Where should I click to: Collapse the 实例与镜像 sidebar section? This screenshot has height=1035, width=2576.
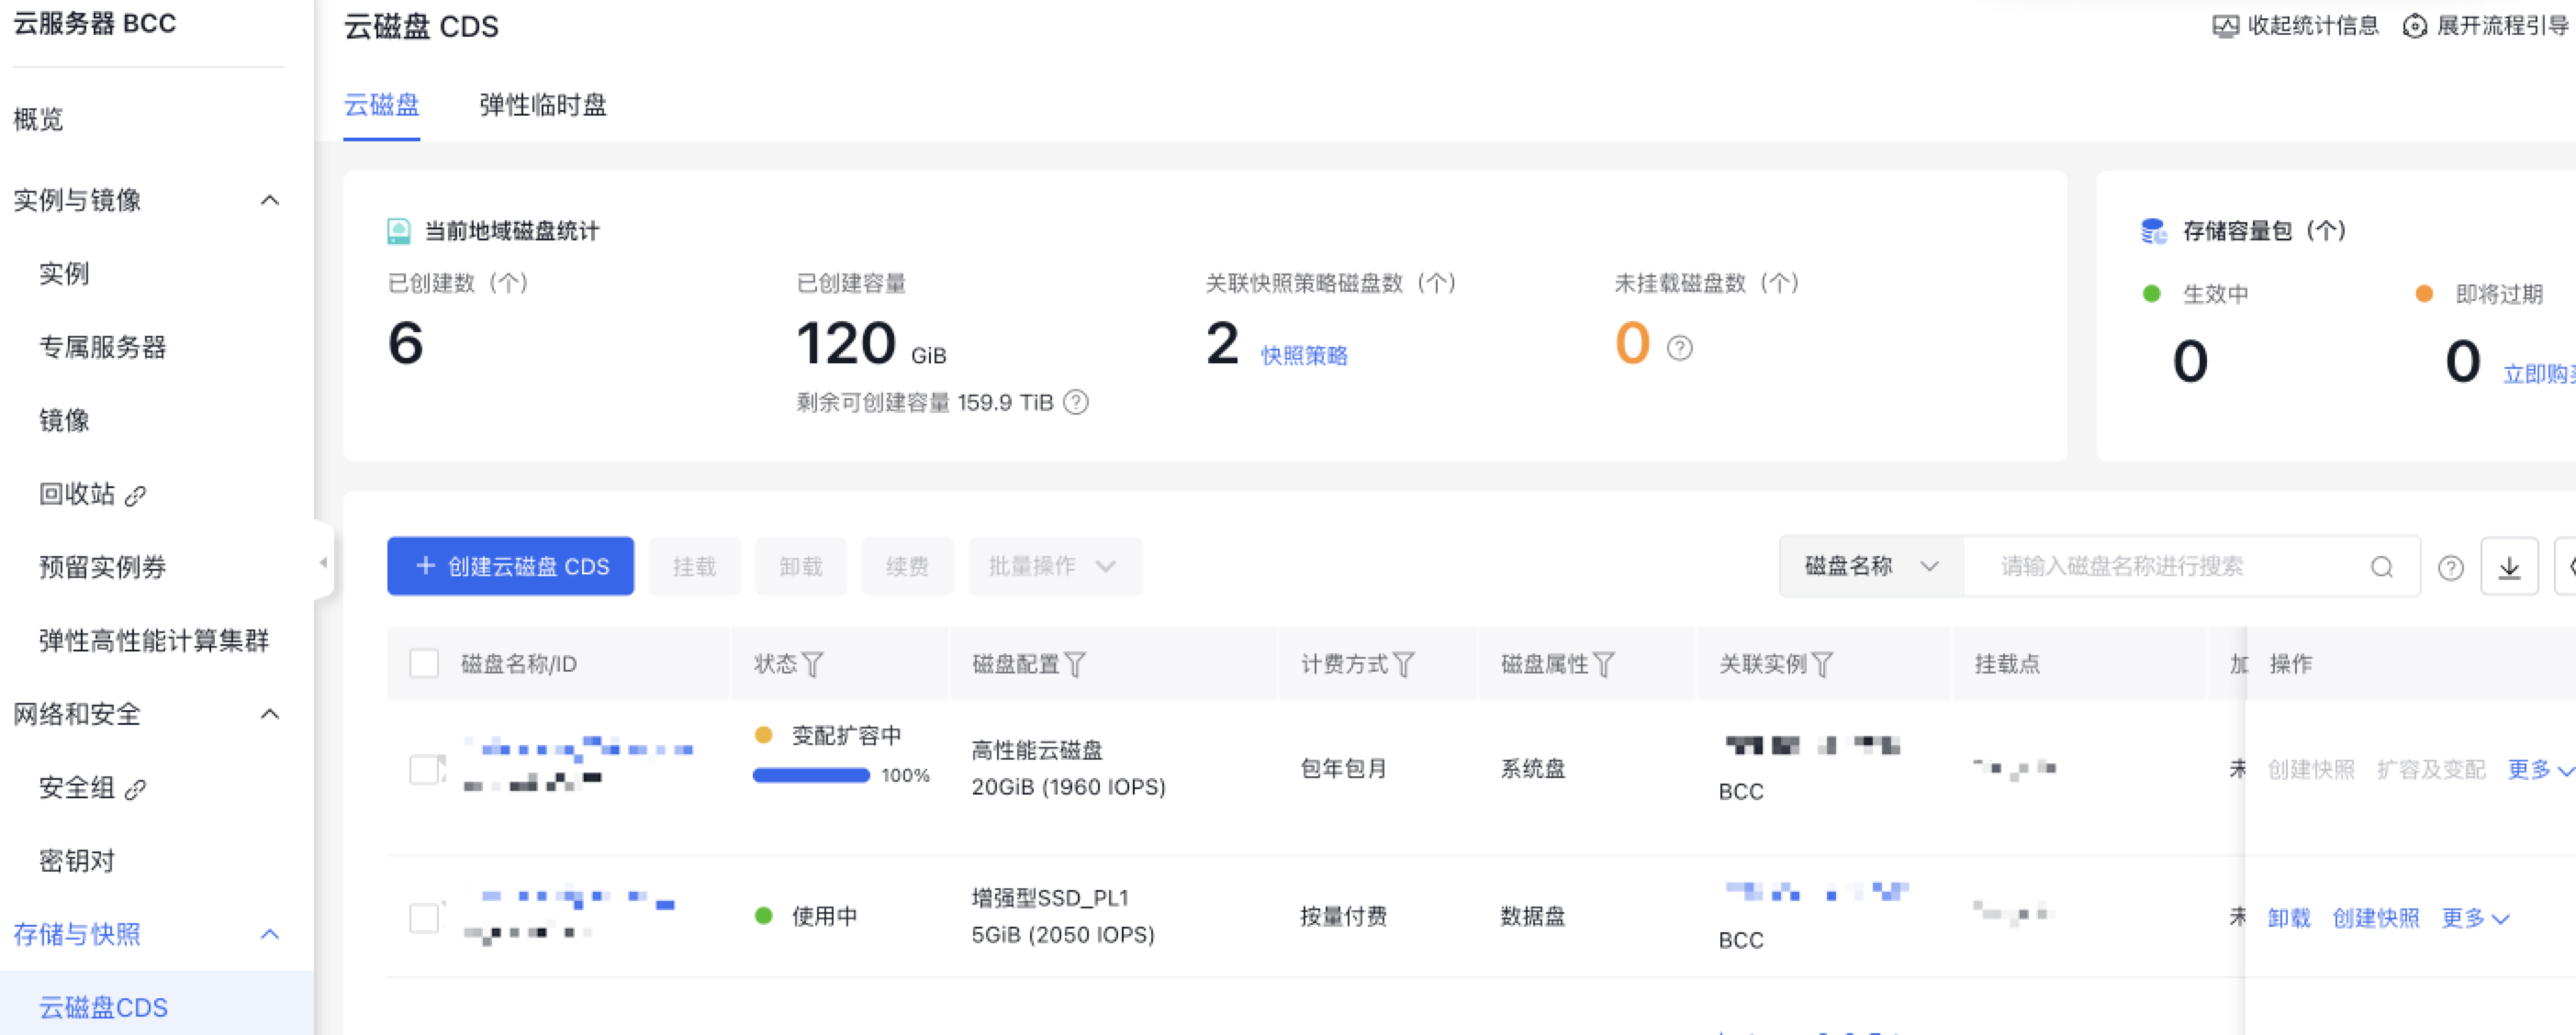point(269,200)
